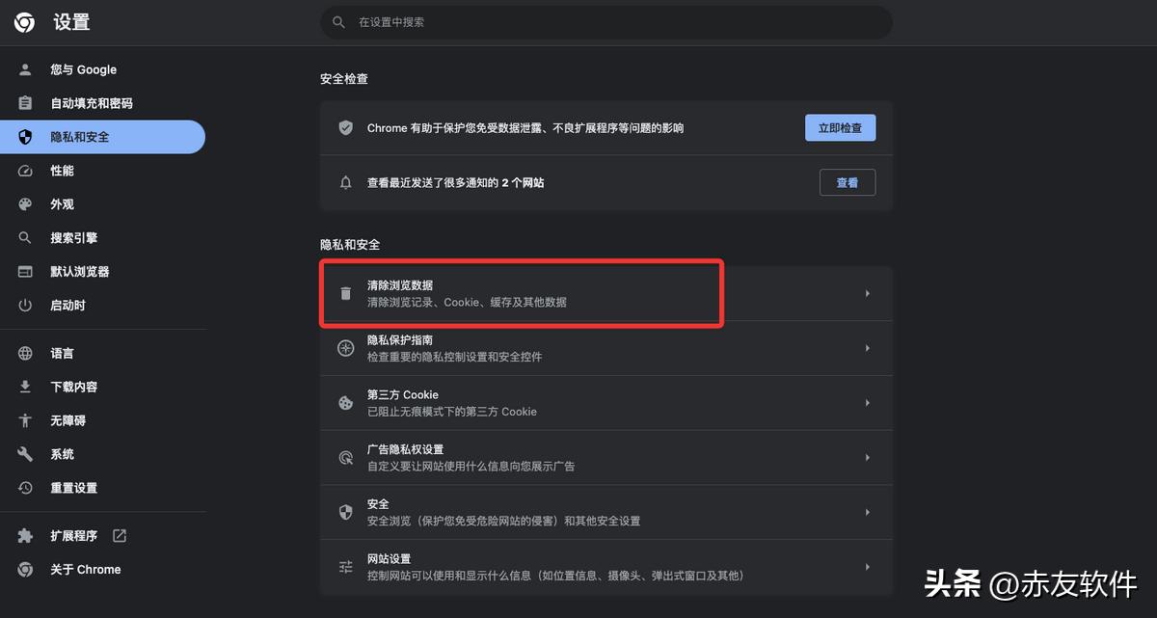Click the gray shield icon above Chrome 有助于保护 text
This screenshot has height=618, width=1157.
point(345,126)
